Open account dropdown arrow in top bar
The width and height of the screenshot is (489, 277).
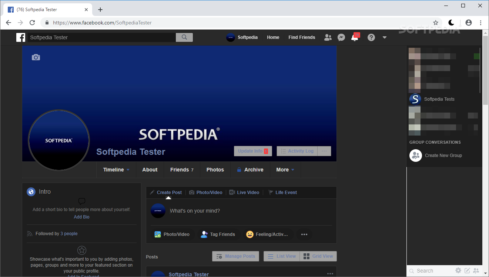tap(385, 37)
